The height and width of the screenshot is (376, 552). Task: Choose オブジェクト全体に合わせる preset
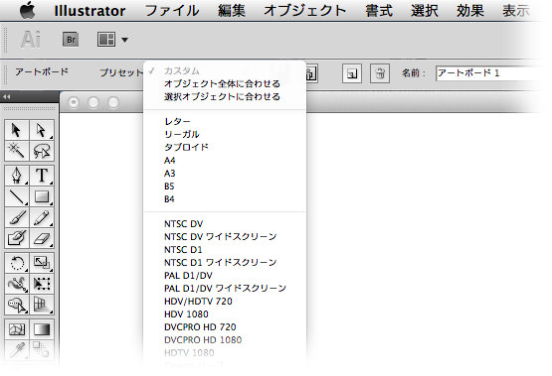point(225,84)
